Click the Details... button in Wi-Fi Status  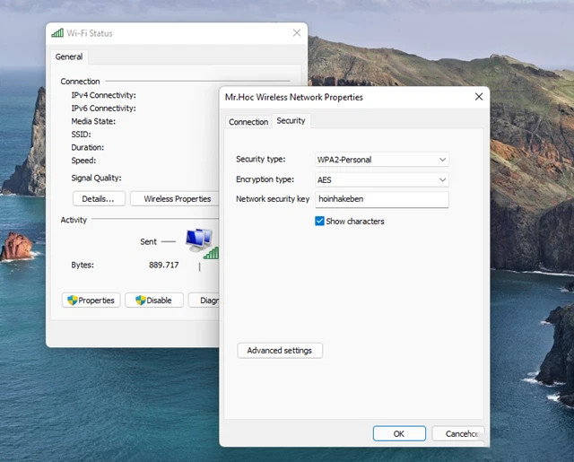pyautogui.click(x=99, y=199)
